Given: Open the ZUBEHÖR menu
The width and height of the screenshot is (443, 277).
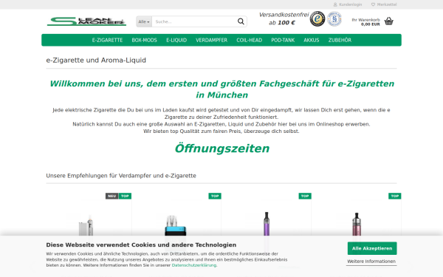Looking at the screenshot, I should tap(340, 40).
